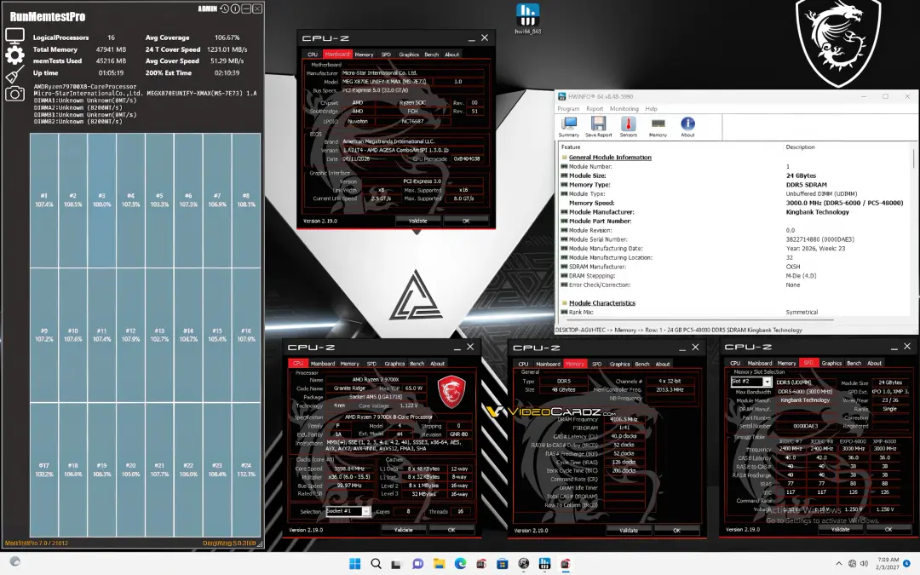Open the history clock icon in RunMemtestPro
The width and height of the screenshot is (920, 575).
coord(224,9)
